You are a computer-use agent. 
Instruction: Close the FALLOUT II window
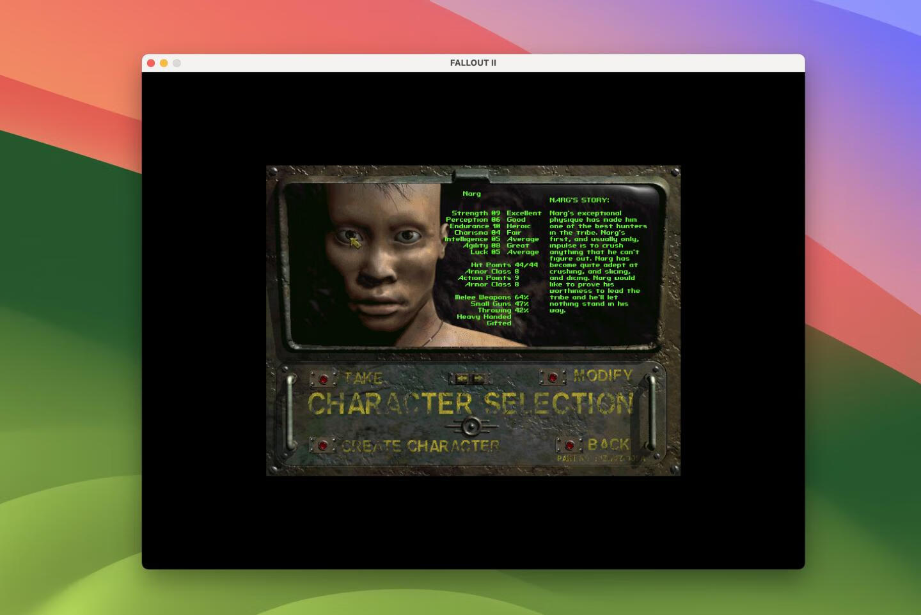click(151, 63)
